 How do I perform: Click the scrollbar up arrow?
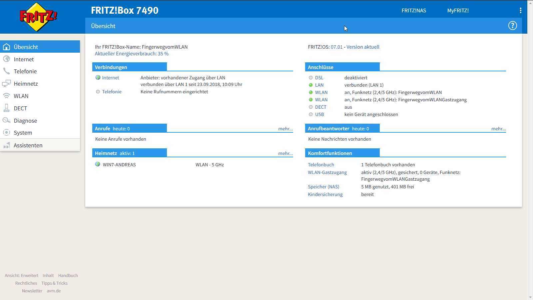(530, 3)
